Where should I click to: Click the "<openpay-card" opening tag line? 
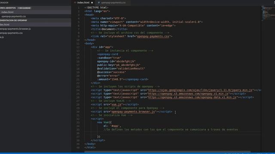pos(107,54)
